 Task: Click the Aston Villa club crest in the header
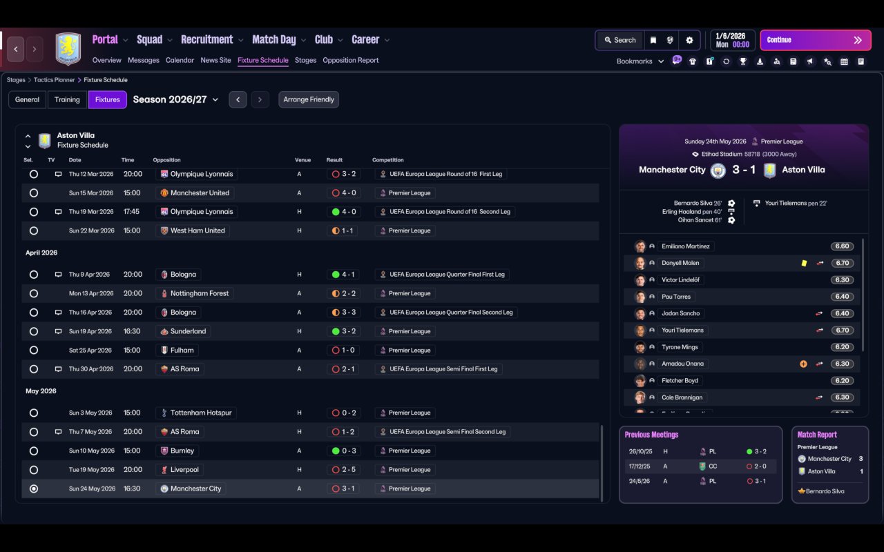[x=68, y=49]
